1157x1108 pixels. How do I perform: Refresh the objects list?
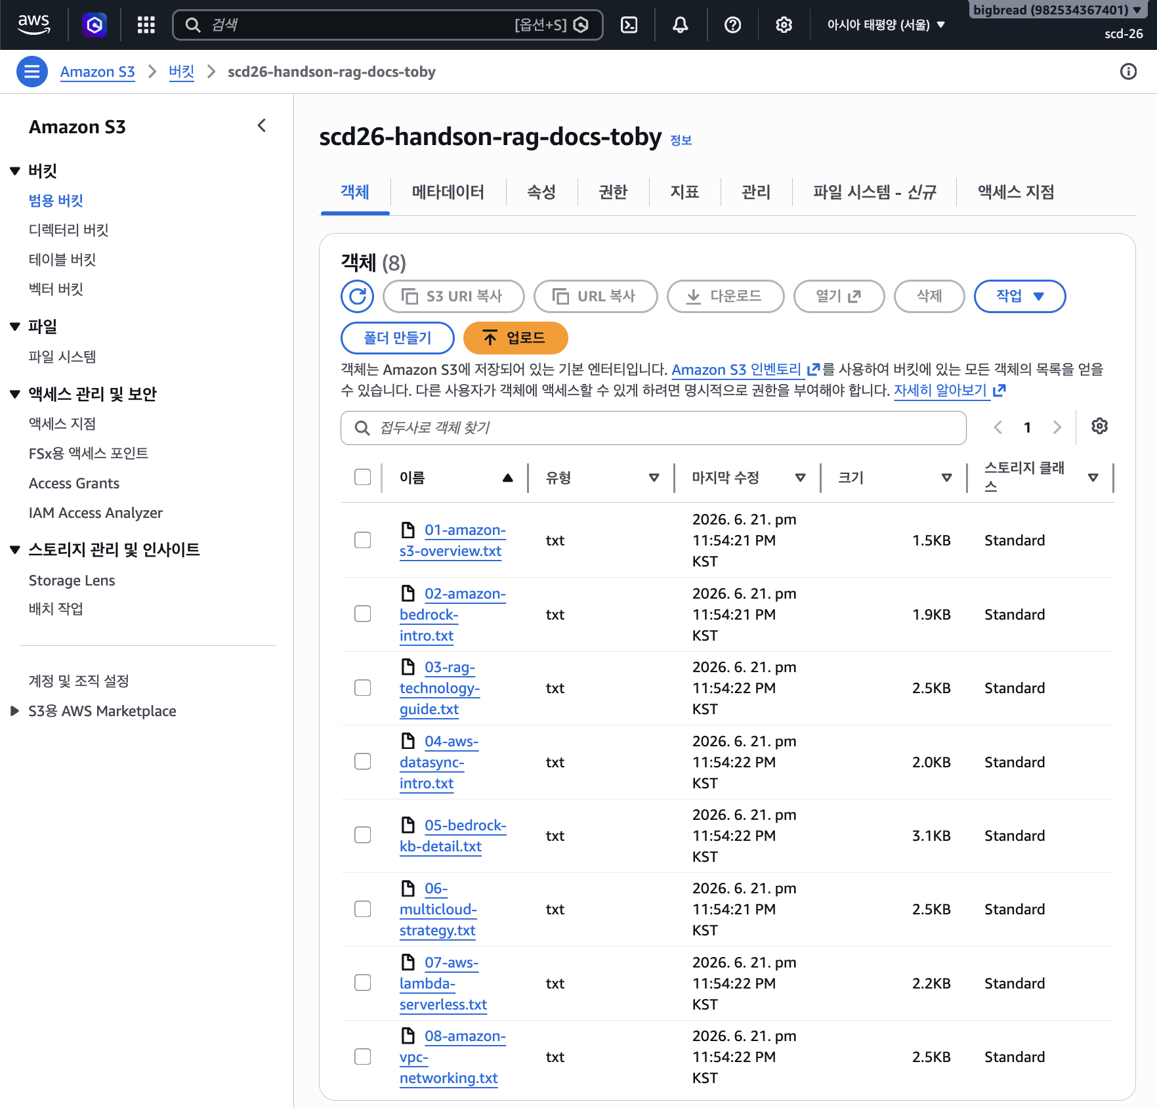[357, 296]
